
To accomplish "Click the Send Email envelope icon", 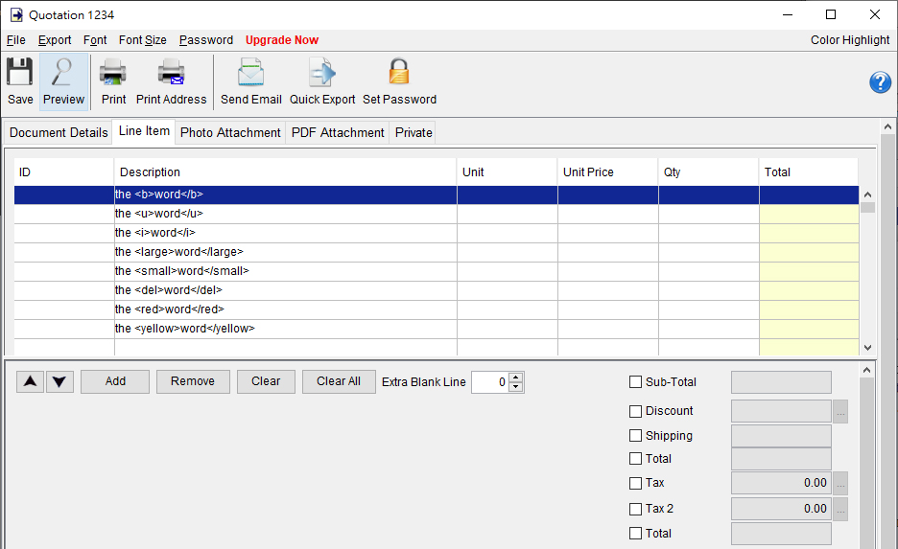I will [250, 73].
